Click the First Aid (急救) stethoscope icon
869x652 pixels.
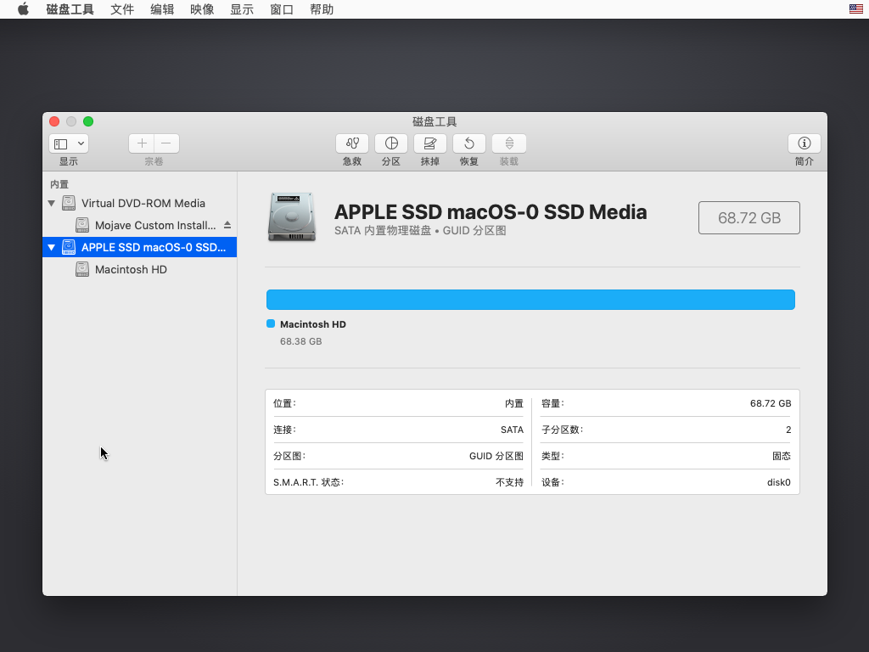(352, 143)
